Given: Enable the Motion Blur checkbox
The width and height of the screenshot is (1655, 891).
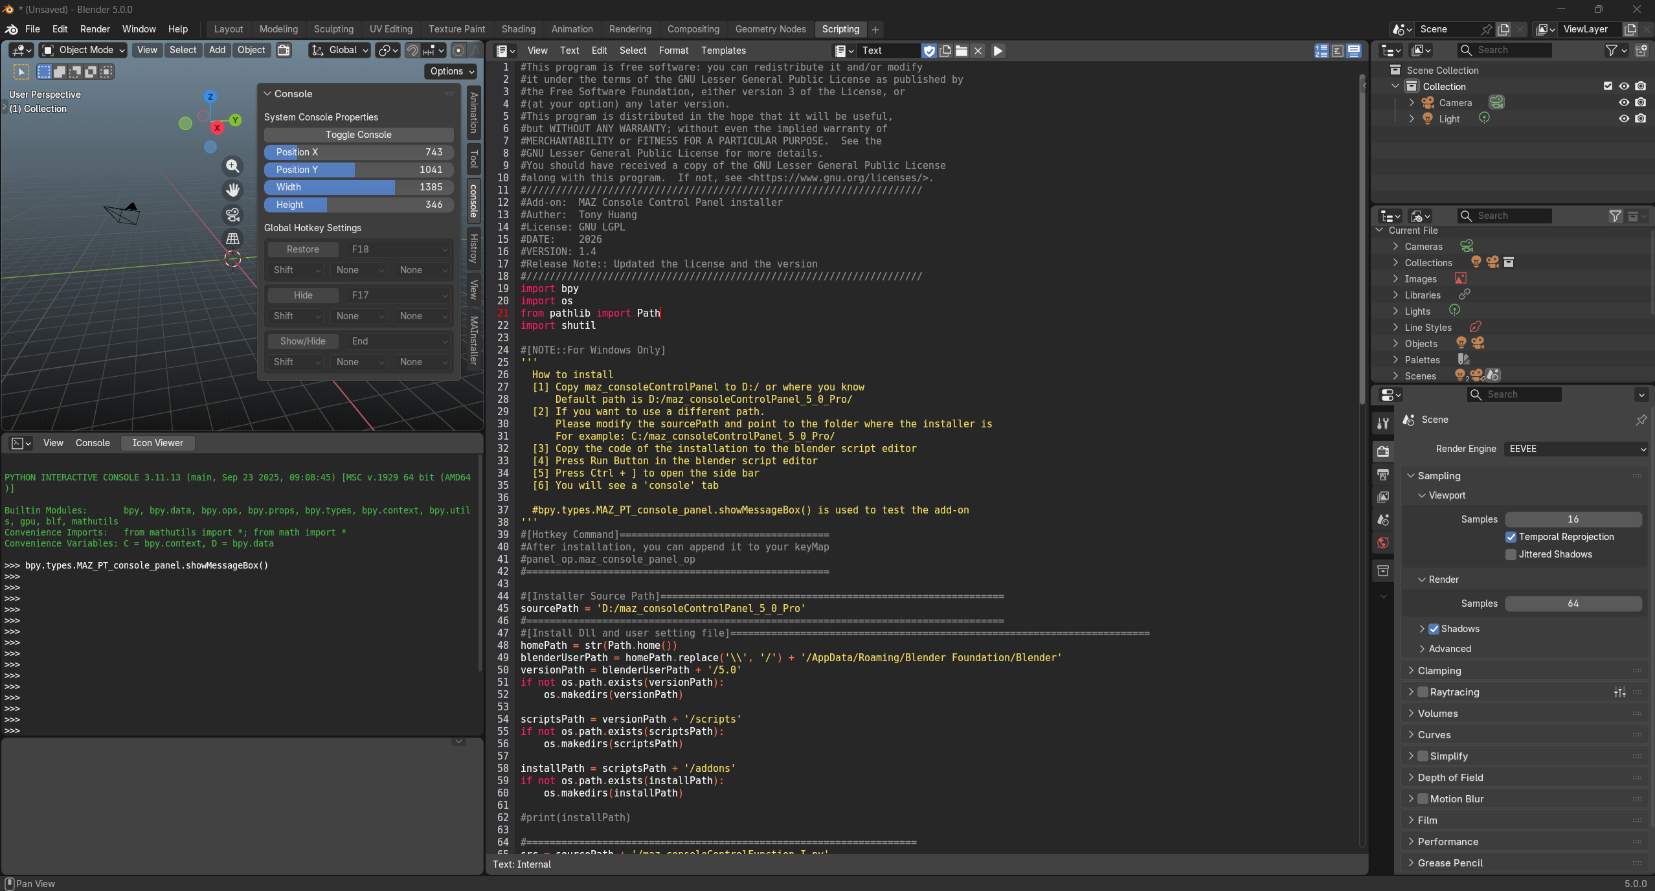Looking at the screenshot, I should (1423, 798).
